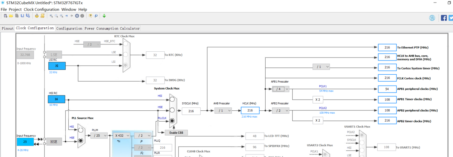Click the Redo arrow icon
The width and height of the screenshot is (453, 157).
point(72,16)
